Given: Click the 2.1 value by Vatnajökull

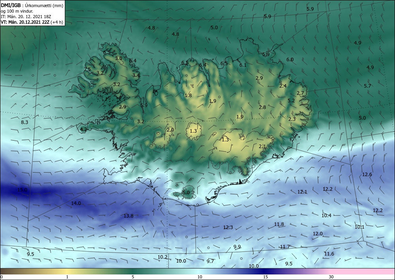Looking at the screenshot, I should pos(263,146).
